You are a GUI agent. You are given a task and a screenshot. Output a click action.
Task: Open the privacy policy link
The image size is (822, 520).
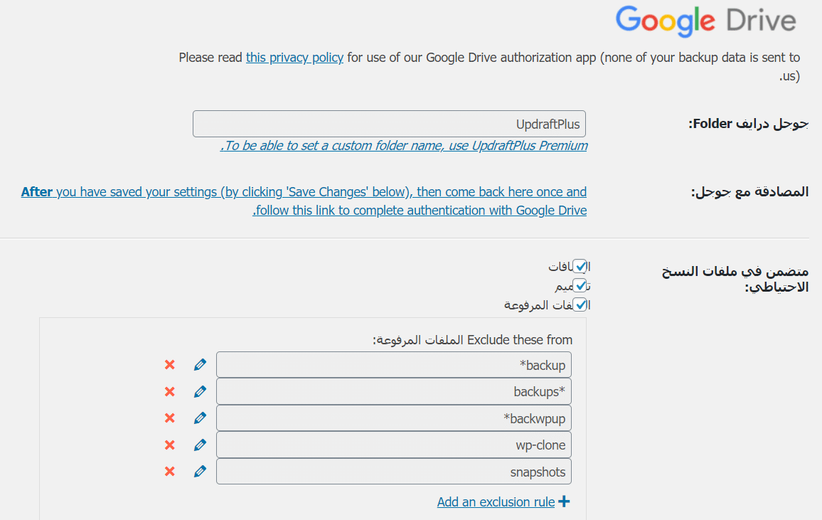click(x=294, y=58)
